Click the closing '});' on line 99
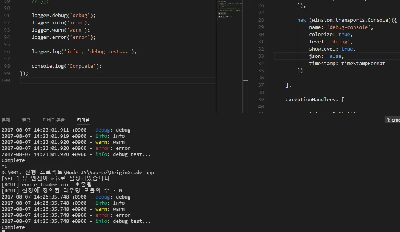Screen dimensions: 400x232 [24, 73]
